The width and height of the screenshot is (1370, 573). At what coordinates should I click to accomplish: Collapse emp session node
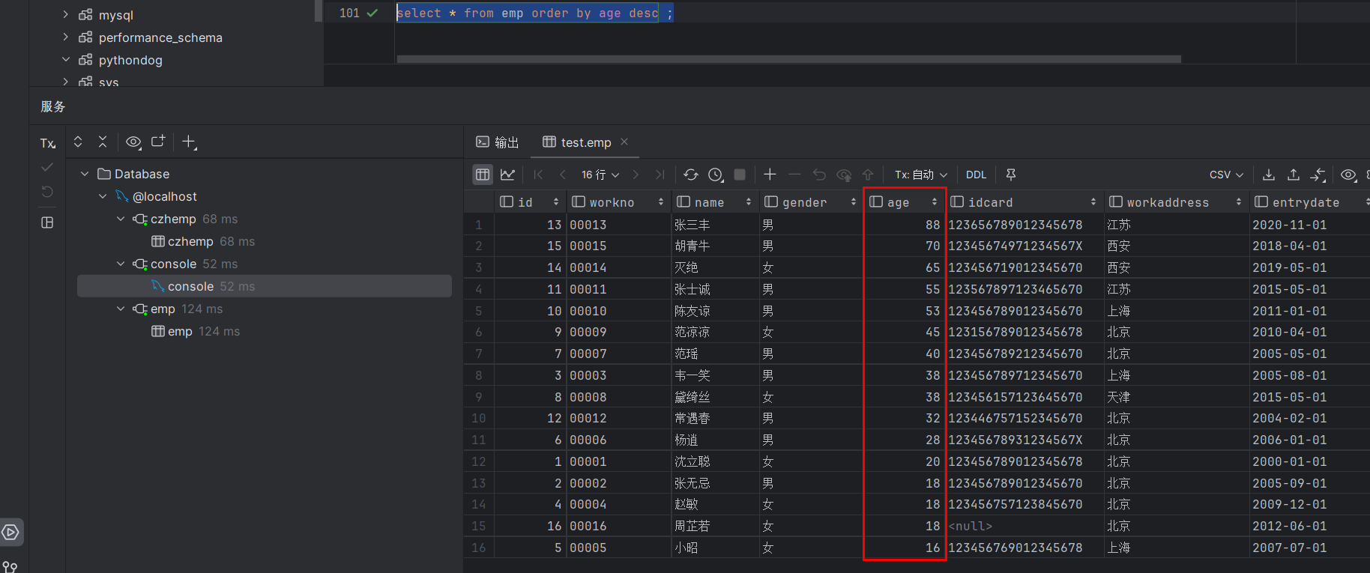point(121,309)
